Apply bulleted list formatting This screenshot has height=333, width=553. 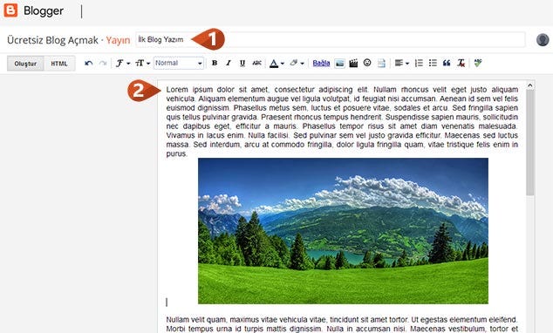coord(433,64)
